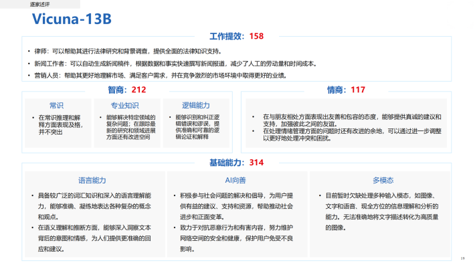Click the bullet '积极参与社会问题的解决和倡导'
475x267 pixels.
(x=237, y=206)
